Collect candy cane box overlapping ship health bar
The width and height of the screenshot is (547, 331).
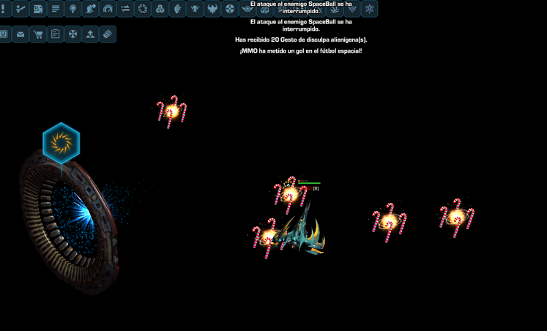pyautogui.click(x=290, y=195)
